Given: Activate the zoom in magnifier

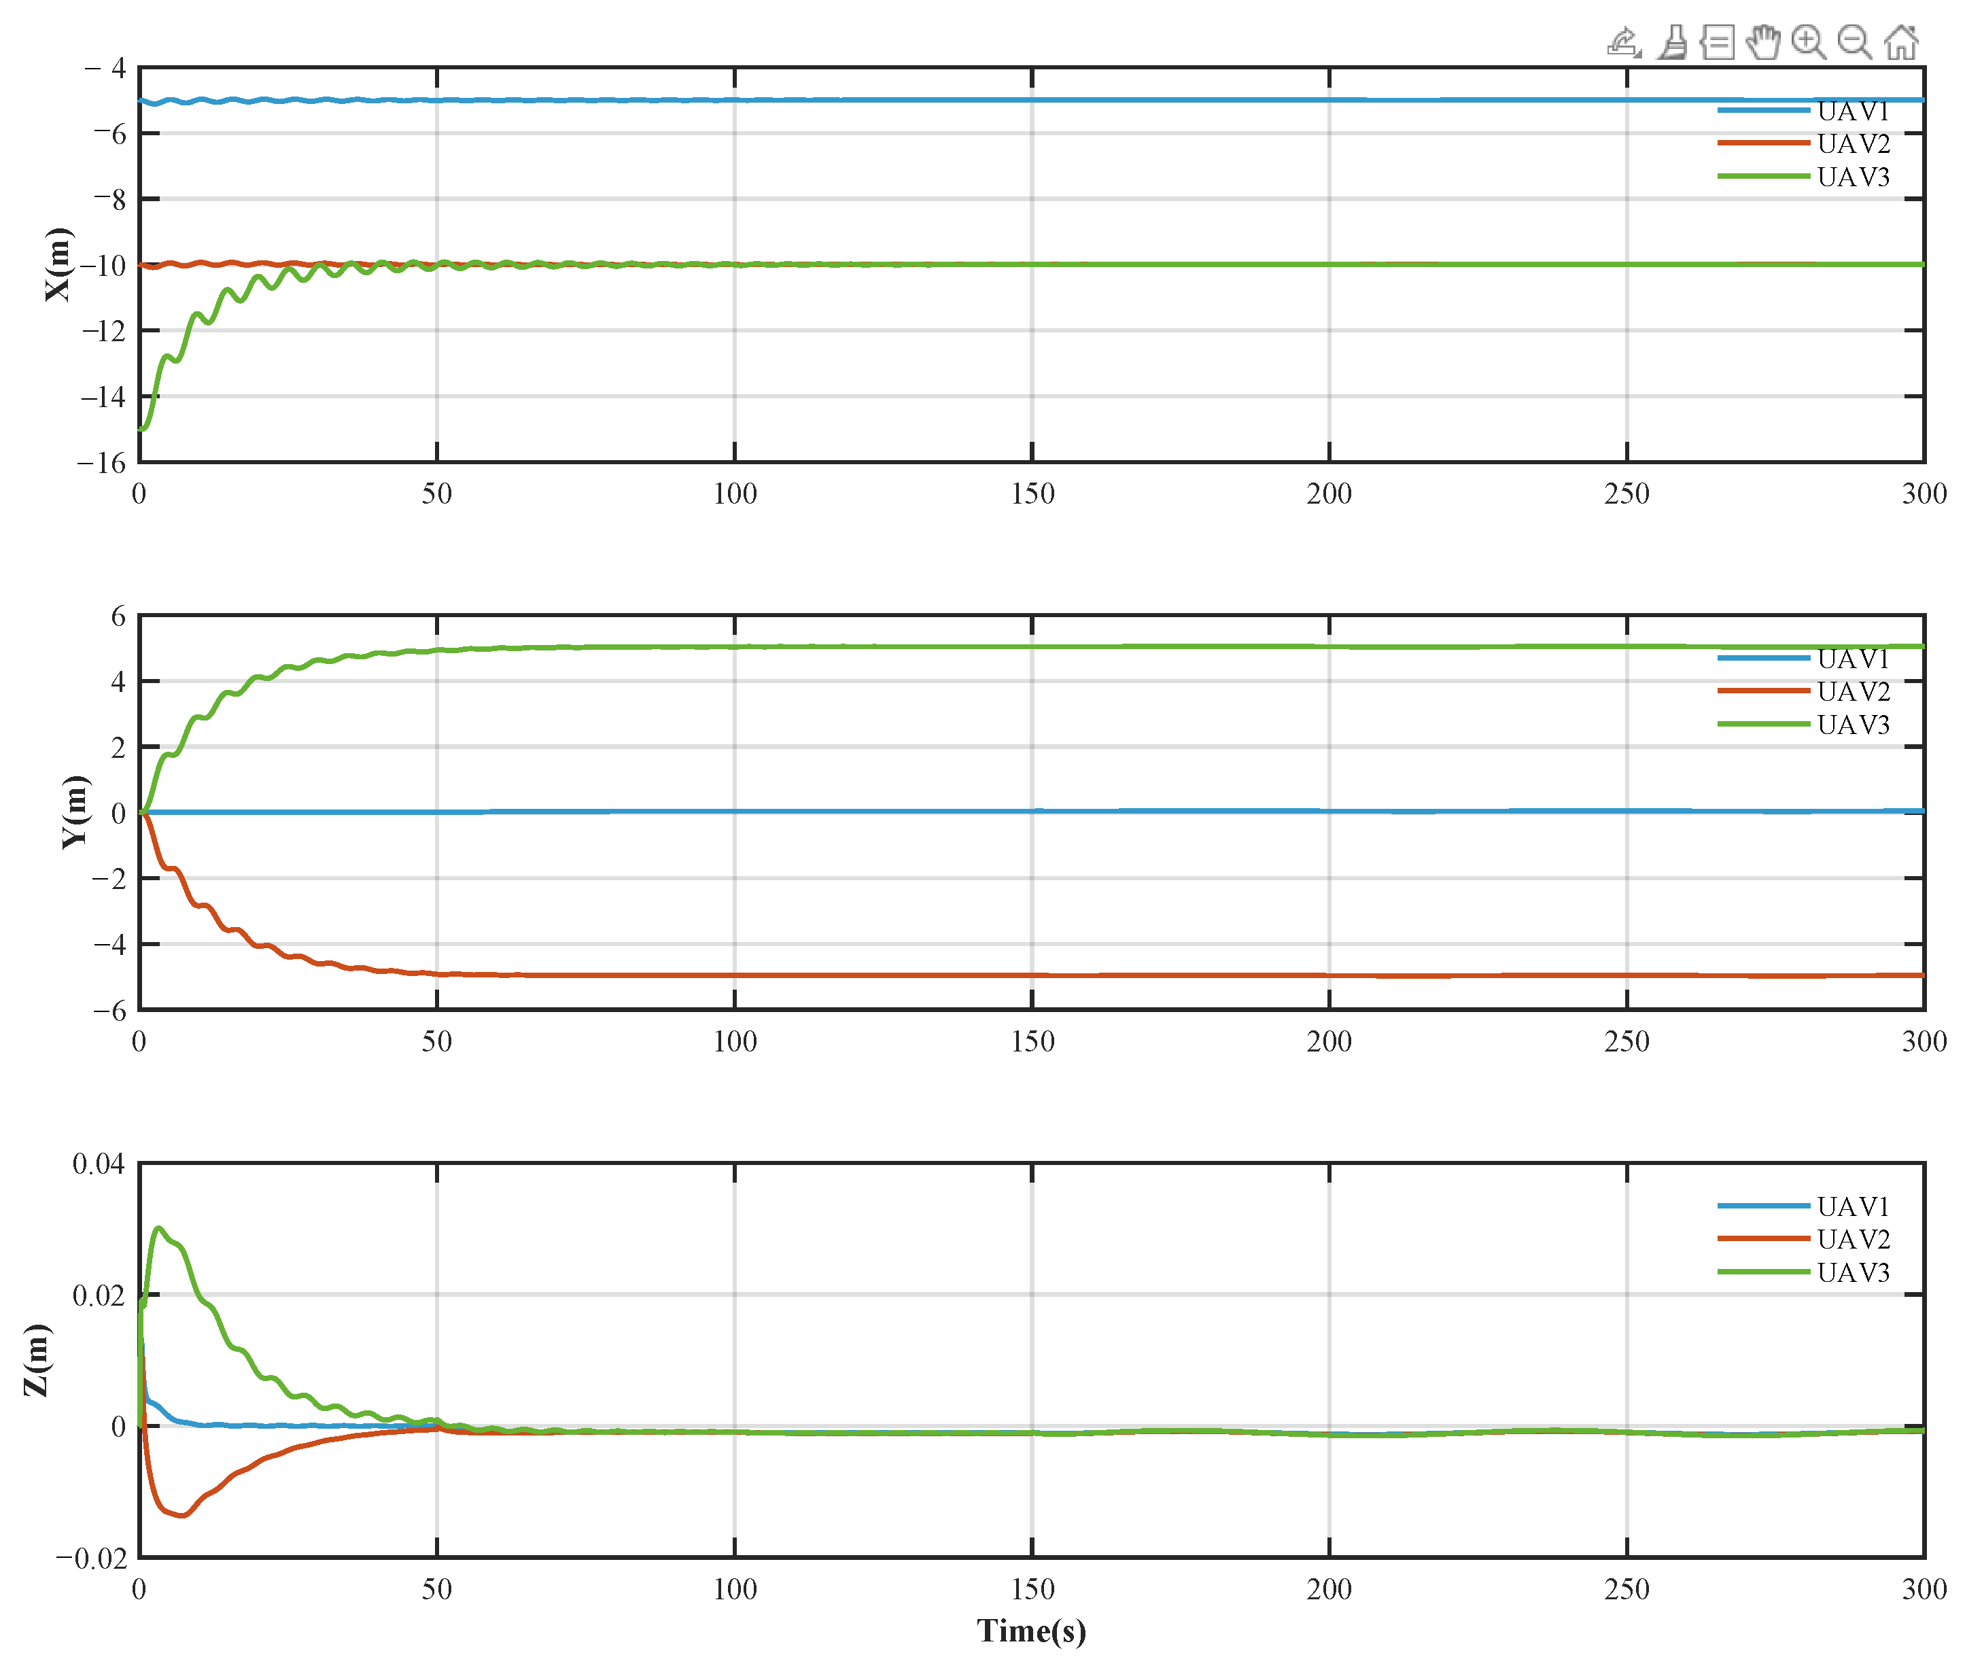Looking at the screenshot, I should [1808, 43].
